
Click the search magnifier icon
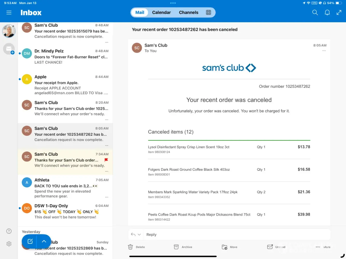[315, 12]
